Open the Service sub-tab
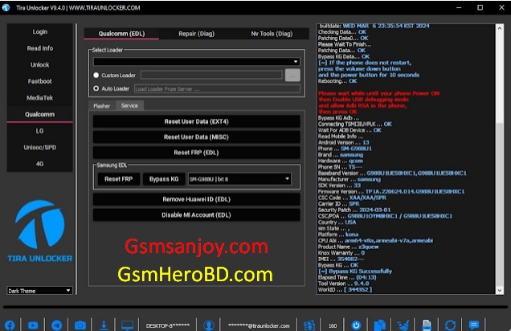Image resolution: width=511 pixels, height=331 pixels. [129, 105]
